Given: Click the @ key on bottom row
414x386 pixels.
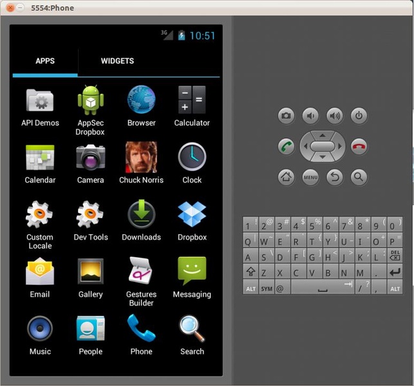Looking at the screenshot, I should point(282,287).
